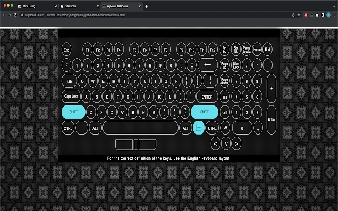Select the Keyboard Test Online tab
The image size is (338, 211).
coord(121,6)
